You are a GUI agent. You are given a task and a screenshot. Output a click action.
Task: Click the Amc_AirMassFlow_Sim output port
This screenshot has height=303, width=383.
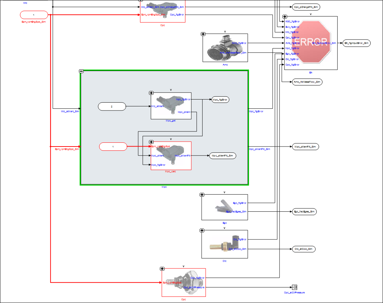pos(307,82)
